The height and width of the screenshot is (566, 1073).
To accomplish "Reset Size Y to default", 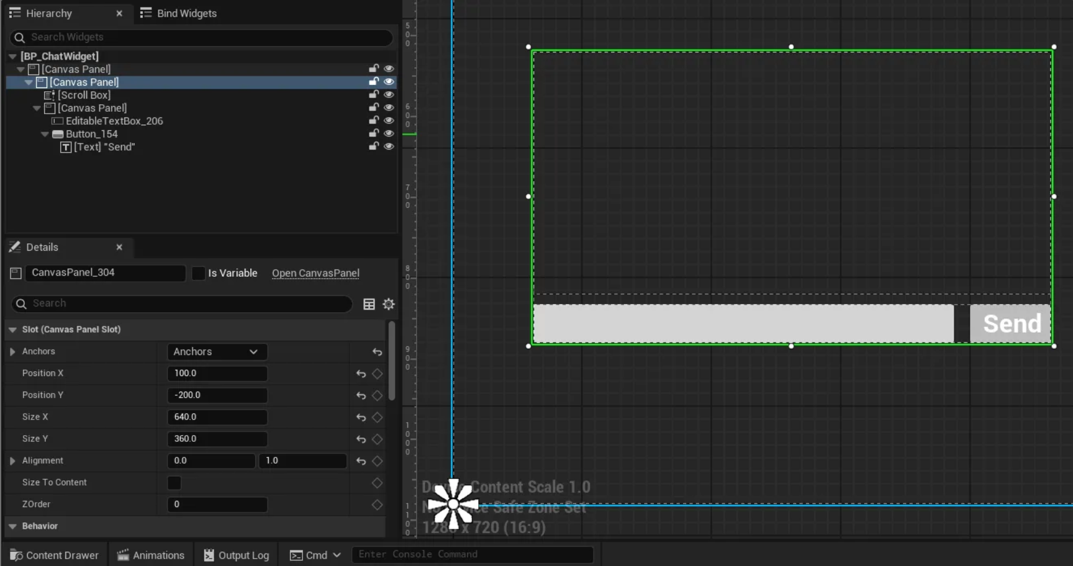I will click(x=361, y=439).
